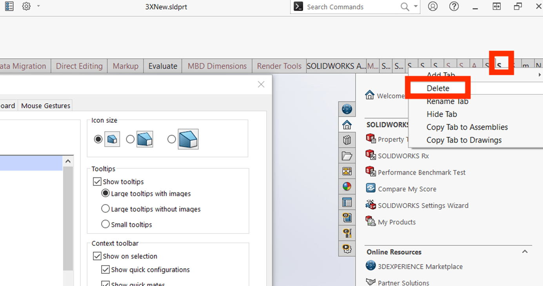Screen dimensions: 543x286
Task: Close the Customize dialog with X
Action: click(261, 84)
